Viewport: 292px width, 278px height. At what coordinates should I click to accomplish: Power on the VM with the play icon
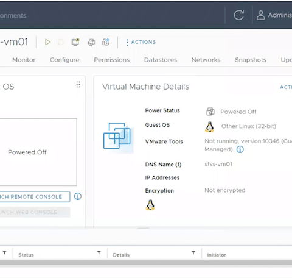coord(47,42)
